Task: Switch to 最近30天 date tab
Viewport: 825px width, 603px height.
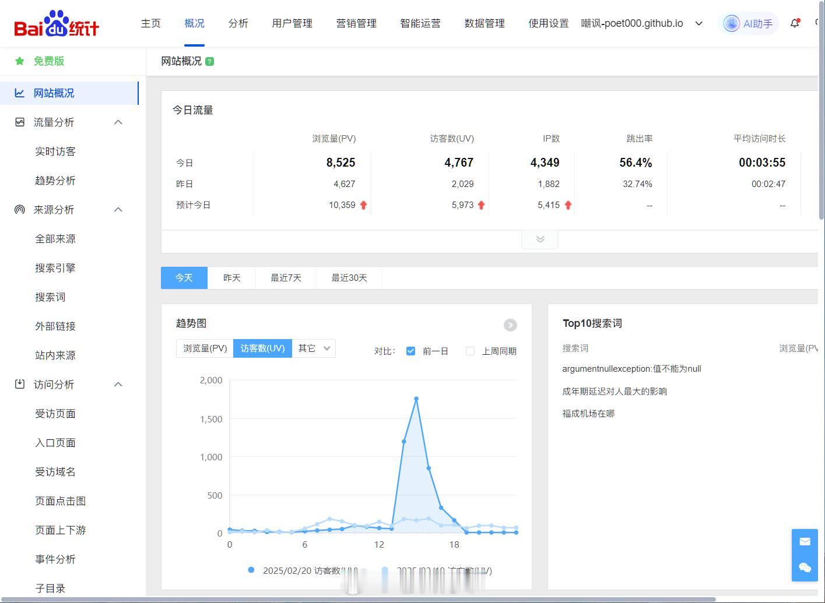Action: click(349, 278)
